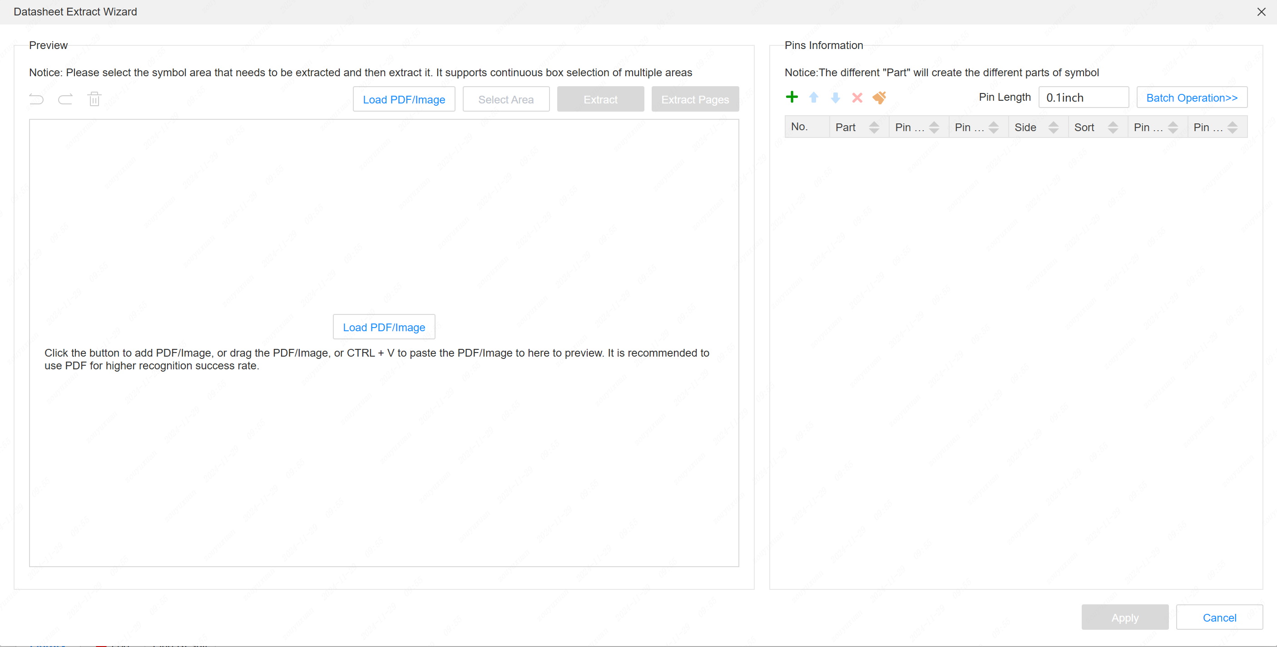Expand Batch Operation panel

click(x=1192, y=98)
